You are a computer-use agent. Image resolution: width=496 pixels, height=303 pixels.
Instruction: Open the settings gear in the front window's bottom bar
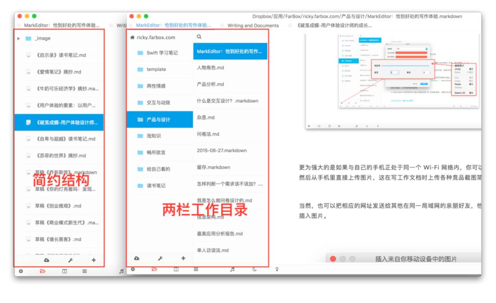point(133,269)
